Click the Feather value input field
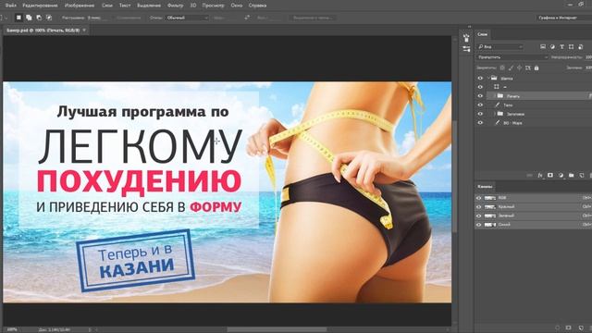 point(96,18)
